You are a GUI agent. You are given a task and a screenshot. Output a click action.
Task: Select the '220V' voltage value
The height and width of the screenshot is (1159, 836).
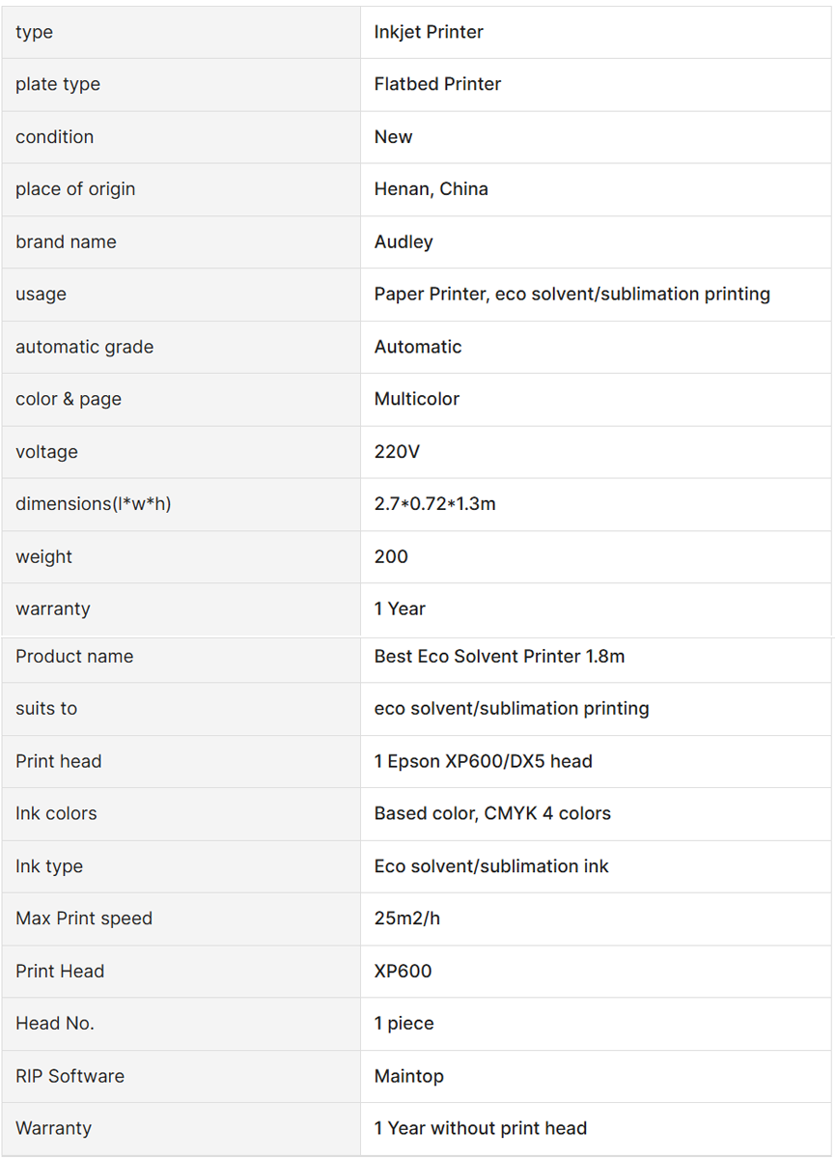(397, 452)
